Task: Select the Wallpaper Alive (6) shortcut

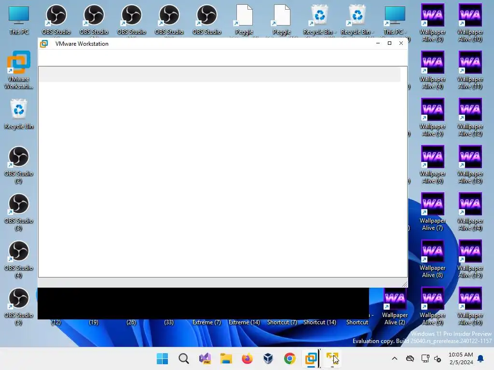Action: tap(433, 165)
